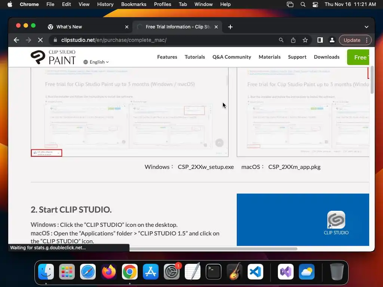Open the Features page
Viewport: 383px width, 287px height.
point(167,57)
